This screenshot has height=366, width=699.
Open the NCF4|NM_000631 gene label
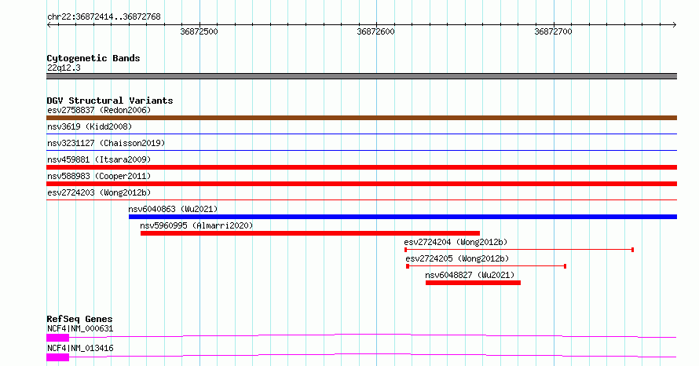[x=80, y=328]
